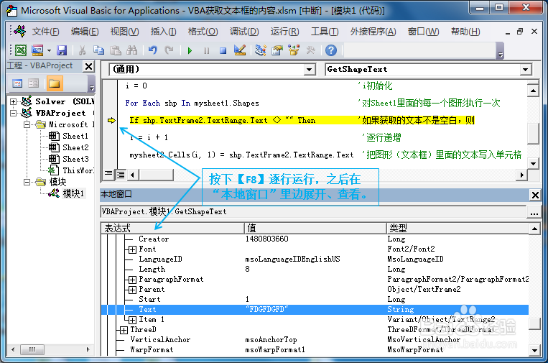Select Sheet3 in the project tree

(75, 159)
